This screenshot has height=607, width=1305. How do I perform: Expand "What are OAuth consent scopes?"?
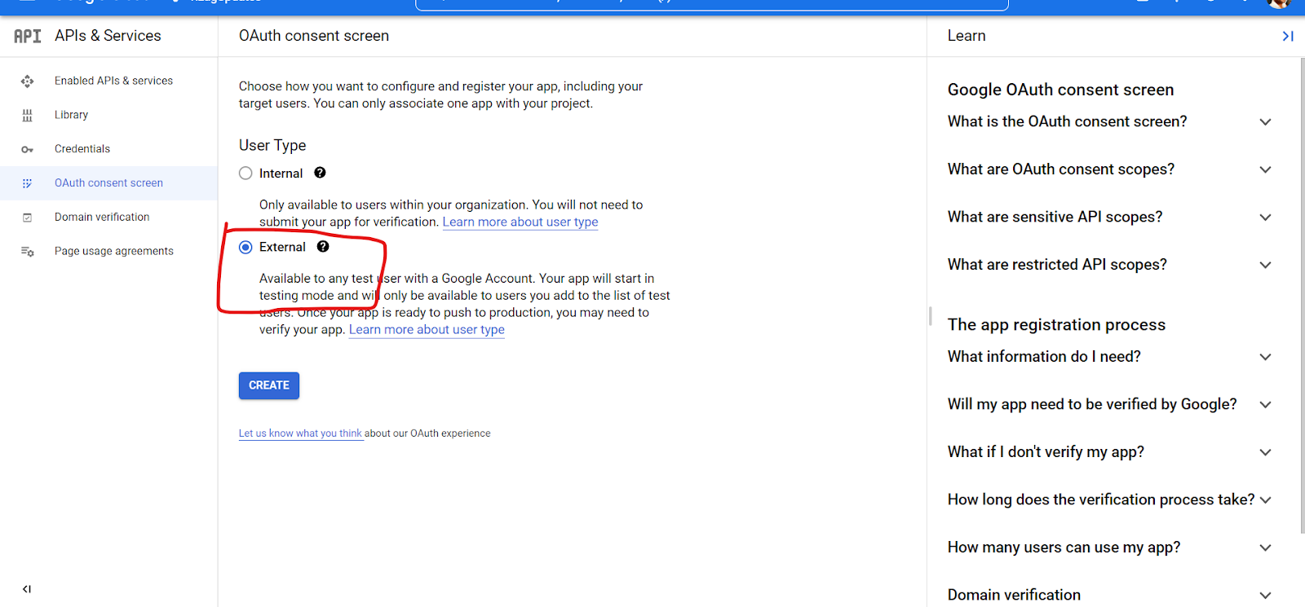(1109, 169)
